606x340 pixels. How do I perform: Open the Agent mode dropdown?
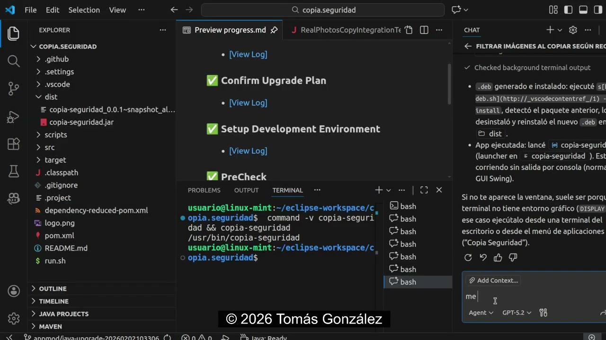click(481, 313)
